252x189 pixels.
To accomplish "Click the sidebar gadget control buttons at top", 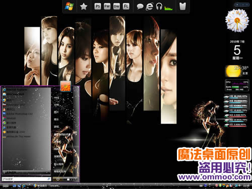I will pyautogui.click(x=241, y=5).
